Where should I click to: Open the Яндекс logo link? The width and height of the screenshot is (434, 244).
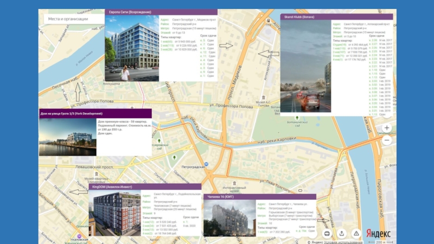coord(378,234)
